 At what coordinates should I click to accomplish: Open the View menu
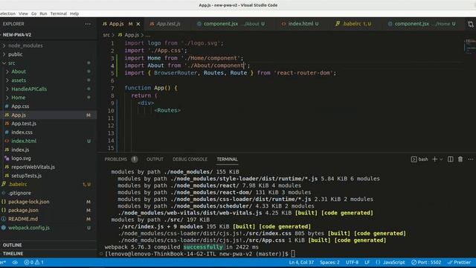click(x=23, y=13)
